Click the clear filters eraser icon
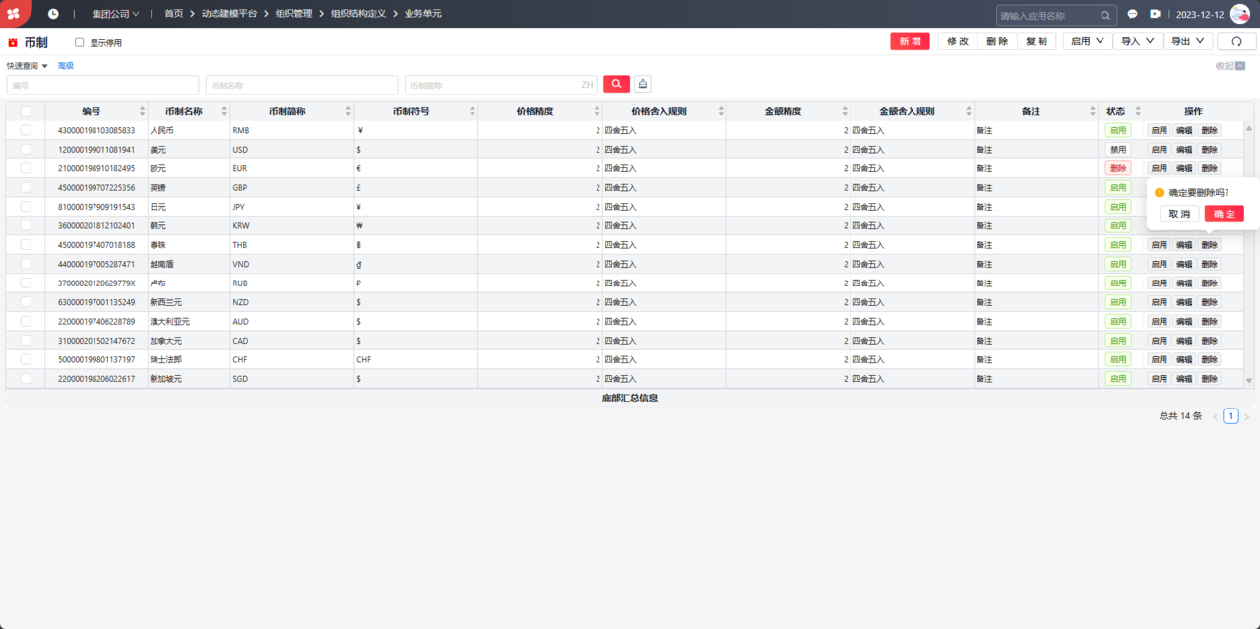This screenshot has width=1260, height=629. (x=642, y=85)
